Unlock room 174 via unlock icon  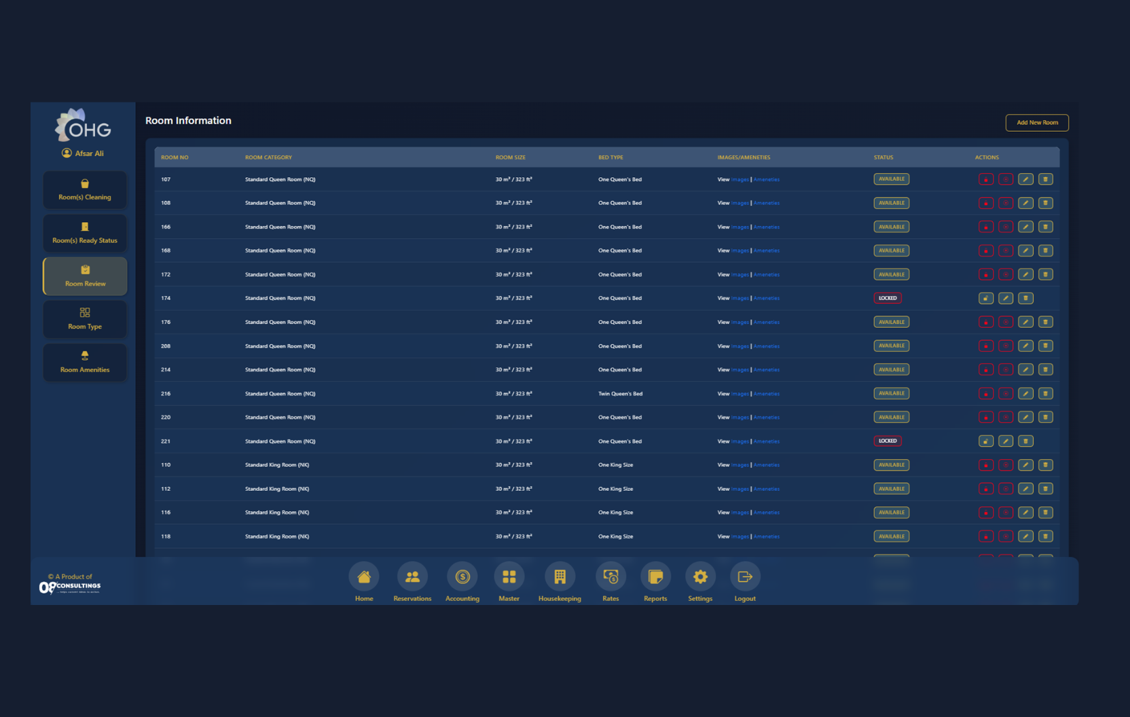985,298
